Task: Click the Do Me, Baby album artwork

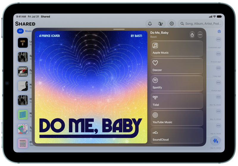Action: pos(91,87)
